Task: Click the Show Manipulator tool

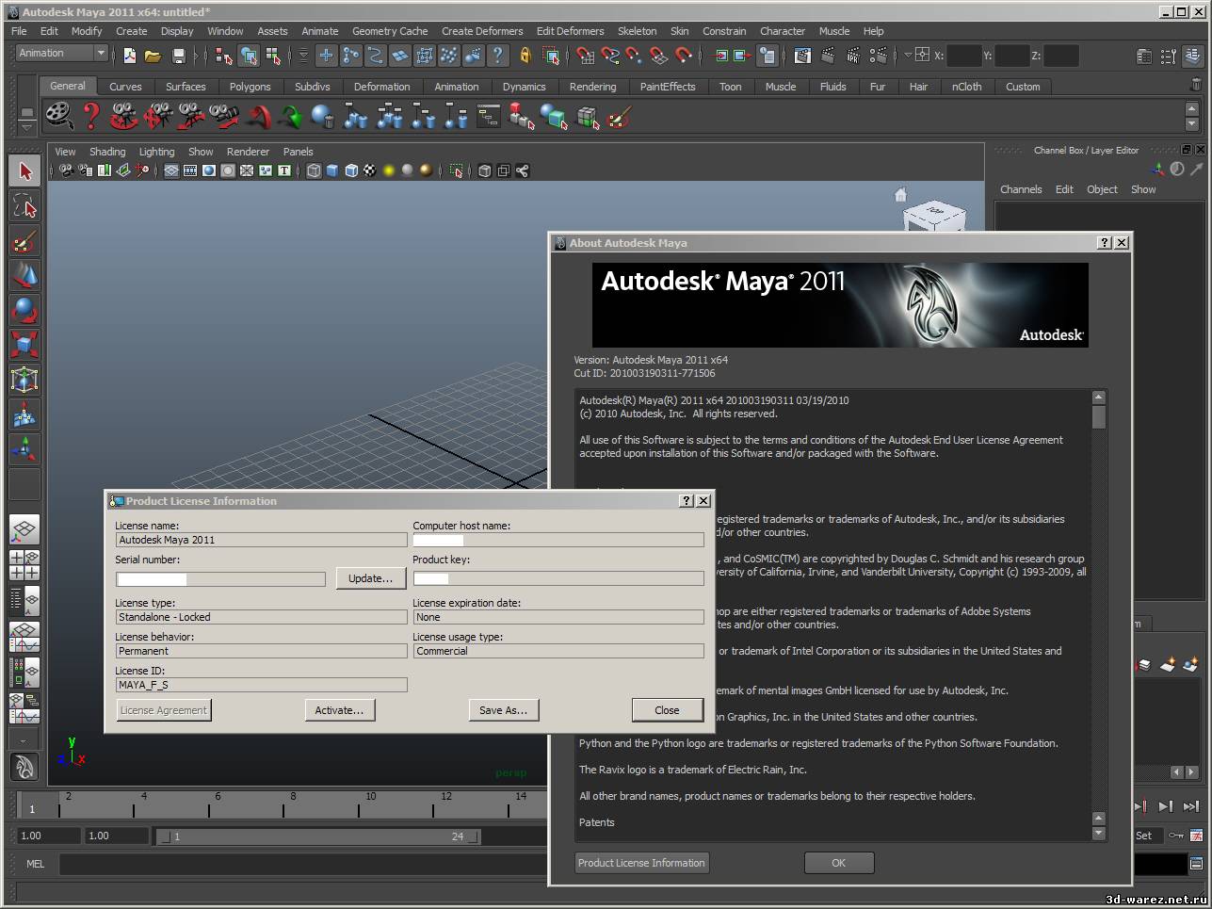Action: pos(24,449)
